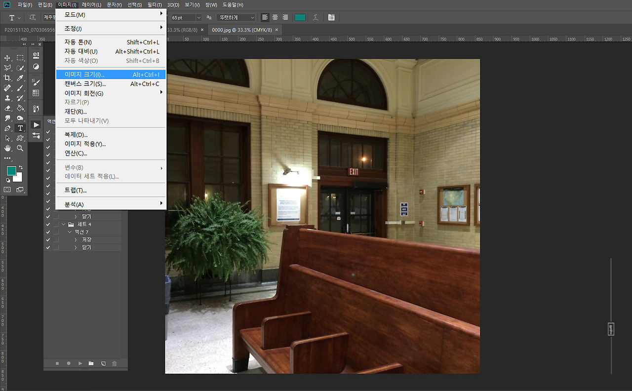The height and width of the screenshot is (391, 632).
Task: Toggle Quick Mask mode
Action: (7, 190)
